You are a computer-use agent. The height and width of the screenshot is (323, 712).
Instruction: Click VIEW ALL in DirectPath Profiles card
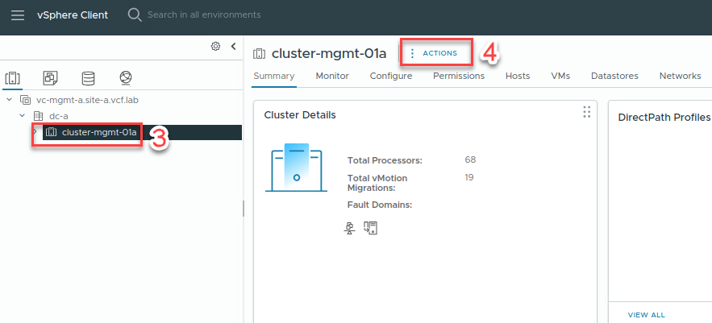coord(646,315)
